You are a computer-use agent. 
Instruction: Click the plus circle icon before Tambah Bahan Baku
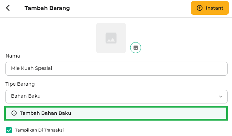[x=14, y=113]
